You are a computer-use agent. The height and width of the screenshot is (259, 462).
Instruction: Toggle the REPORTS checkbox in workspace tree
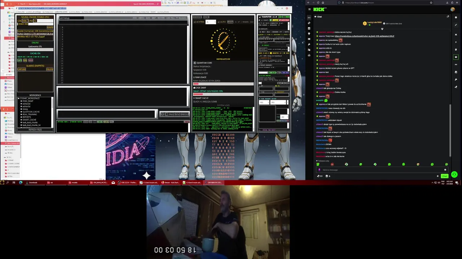pyautogui.click(x=21, y=117)
